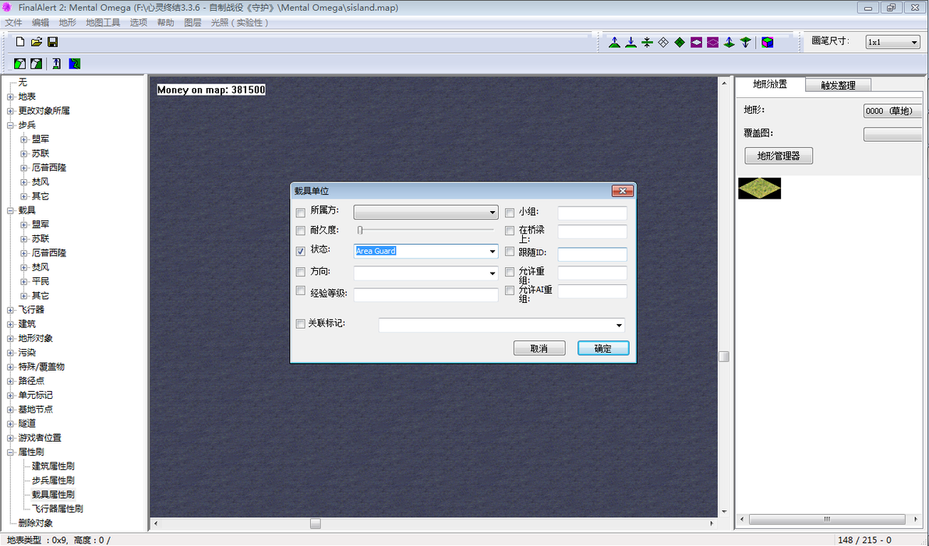Create a new map file

tap(20, 42)
